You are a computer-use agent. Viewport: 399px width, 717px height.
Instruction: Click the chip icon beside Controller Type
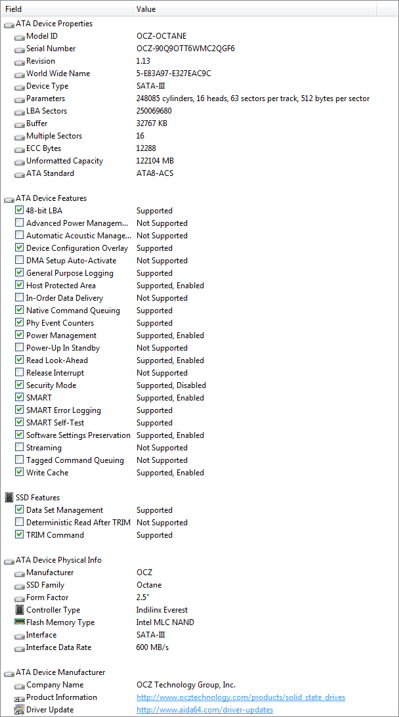tap(19, 610)
